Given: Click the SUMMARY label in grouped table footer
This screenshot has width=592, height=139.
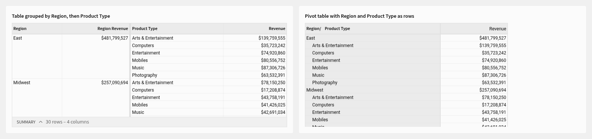Looking at the screenshot, I should coord(26,122).
